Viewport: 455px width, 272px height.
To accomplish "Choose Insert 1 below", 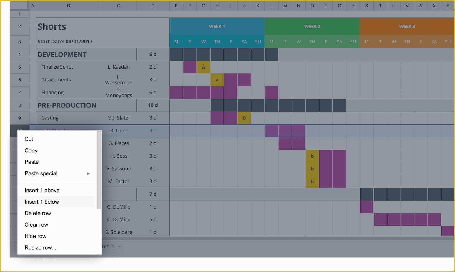I will coord(56,202).
